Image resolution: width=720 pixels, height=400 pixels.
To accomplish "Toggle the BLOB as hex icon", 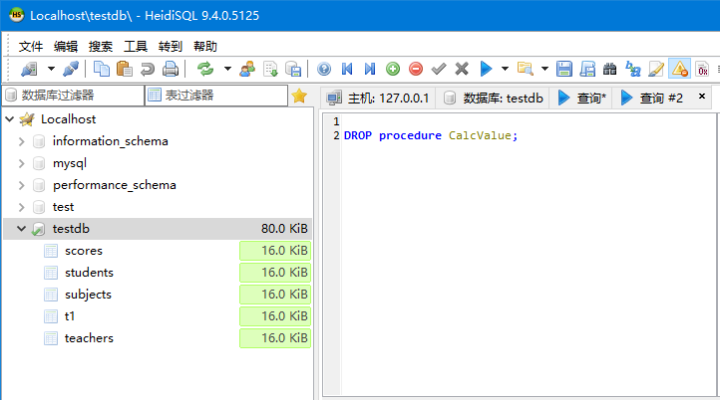I will coord(703,70).
